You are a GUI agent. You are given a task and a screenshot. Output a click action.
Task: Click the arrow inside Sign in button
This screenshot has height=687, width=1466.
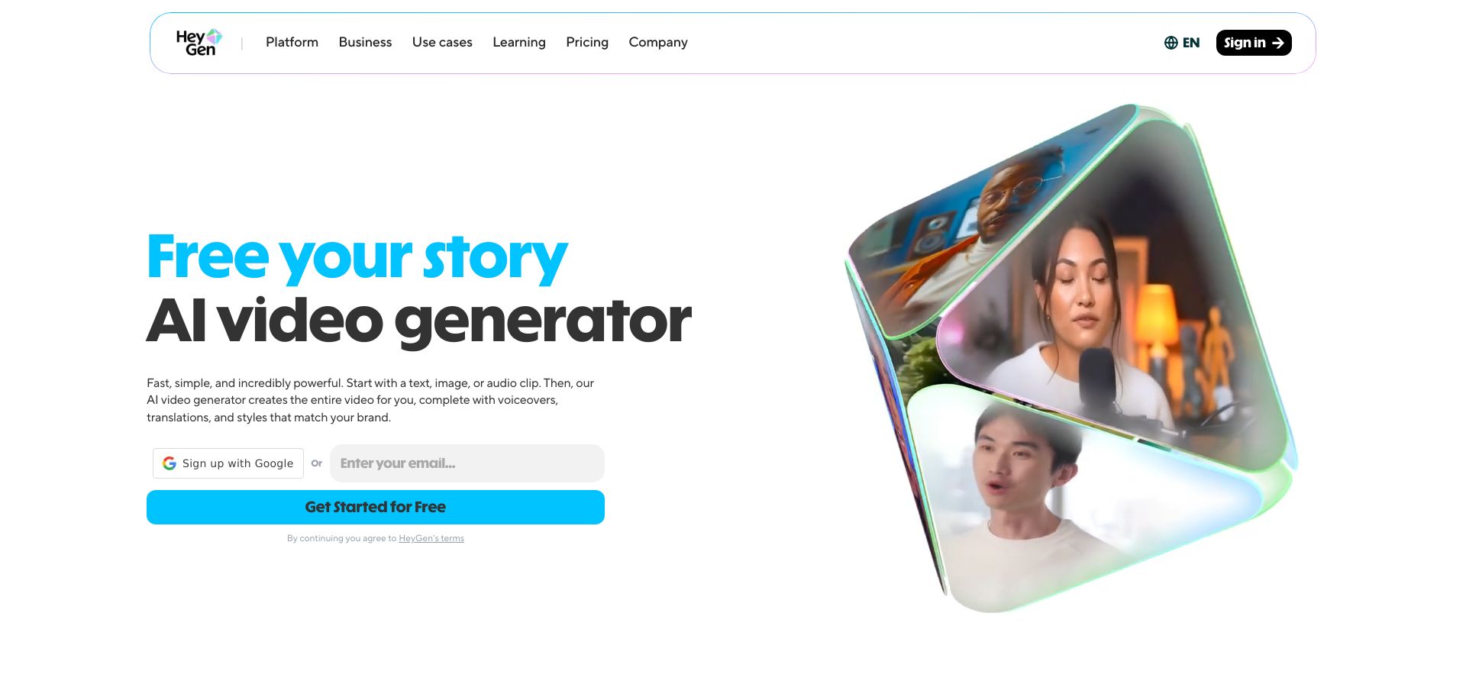point(1278,43)
